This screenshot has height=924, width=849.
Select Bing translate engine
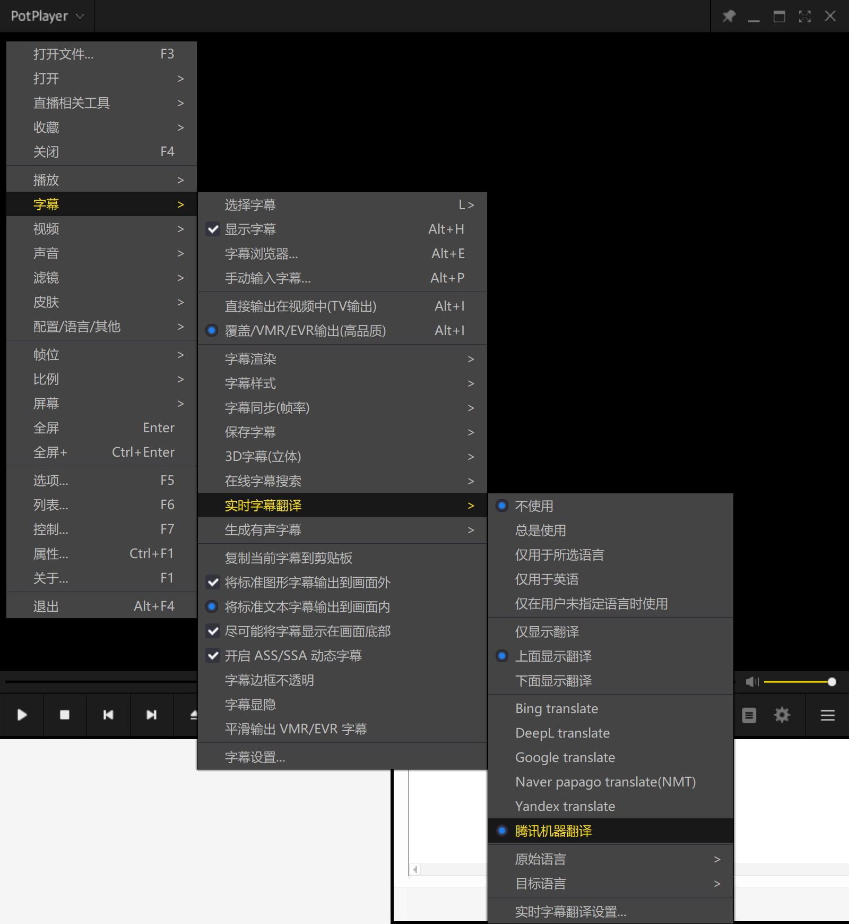click(611, 709)
